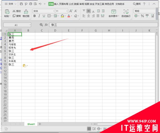
Task: Collapse the ribbon with the up chevron
Action: 154,4
